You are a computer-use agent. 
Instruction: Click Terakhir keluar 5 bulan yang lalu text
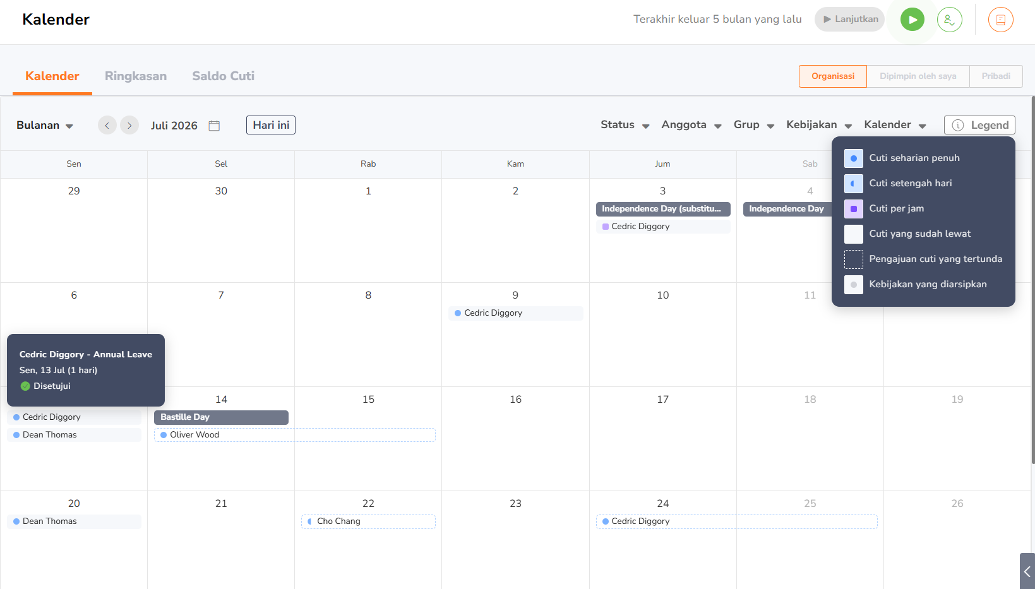click(x=717, y=20)
